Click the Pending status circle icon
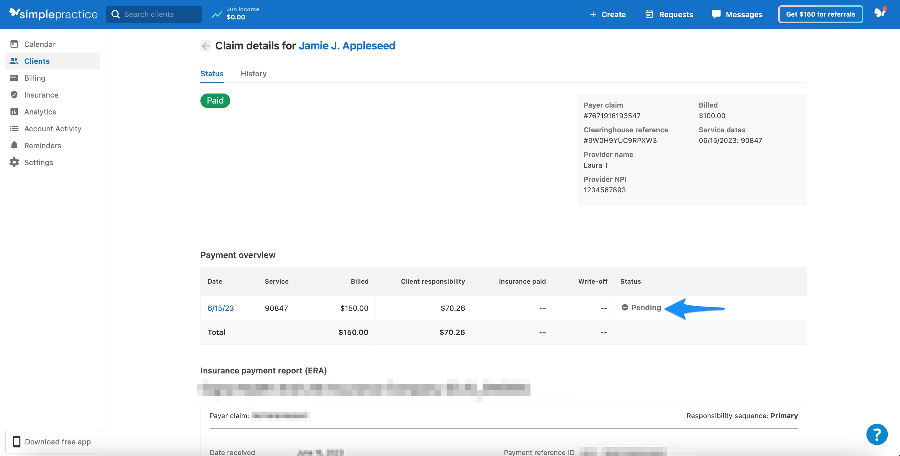The image size is (900, 456). [625, 307]
